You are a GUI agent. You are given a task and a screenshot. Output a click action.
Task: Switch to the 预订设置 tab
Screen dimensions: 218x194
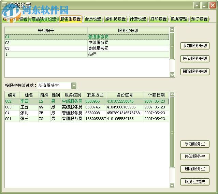pos(200,19)
